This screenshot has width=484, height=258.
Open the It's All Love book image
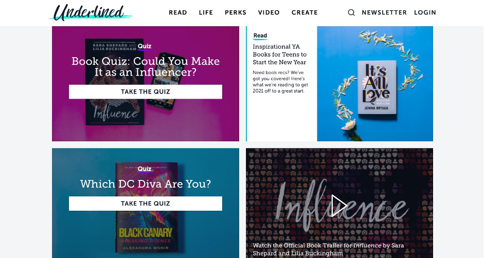375,84
